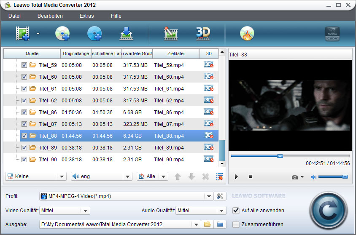Open the Extras menu
The image size is (356, 235).
pos(86,16)
